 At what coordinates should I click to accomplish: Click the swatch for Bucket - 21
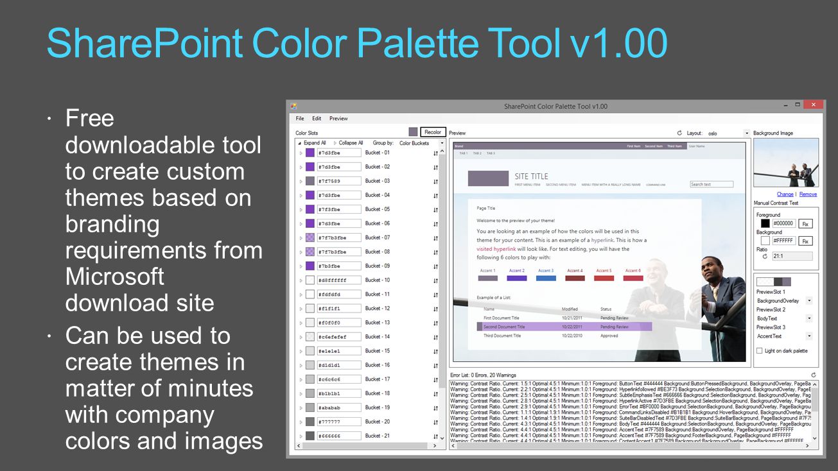click(310, 436)
